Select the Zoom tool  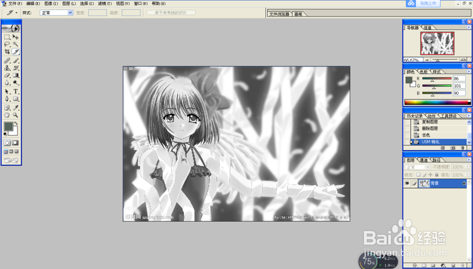tap(16, 115)
